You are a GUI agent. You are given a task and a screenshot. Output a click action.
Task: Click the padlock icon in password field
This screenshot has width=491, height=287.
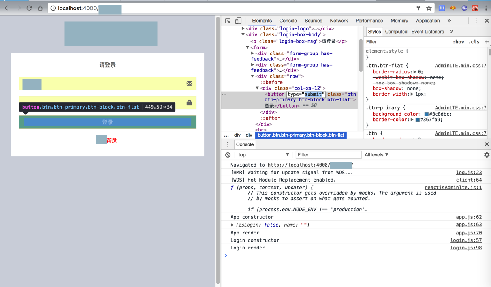point(189,103)
